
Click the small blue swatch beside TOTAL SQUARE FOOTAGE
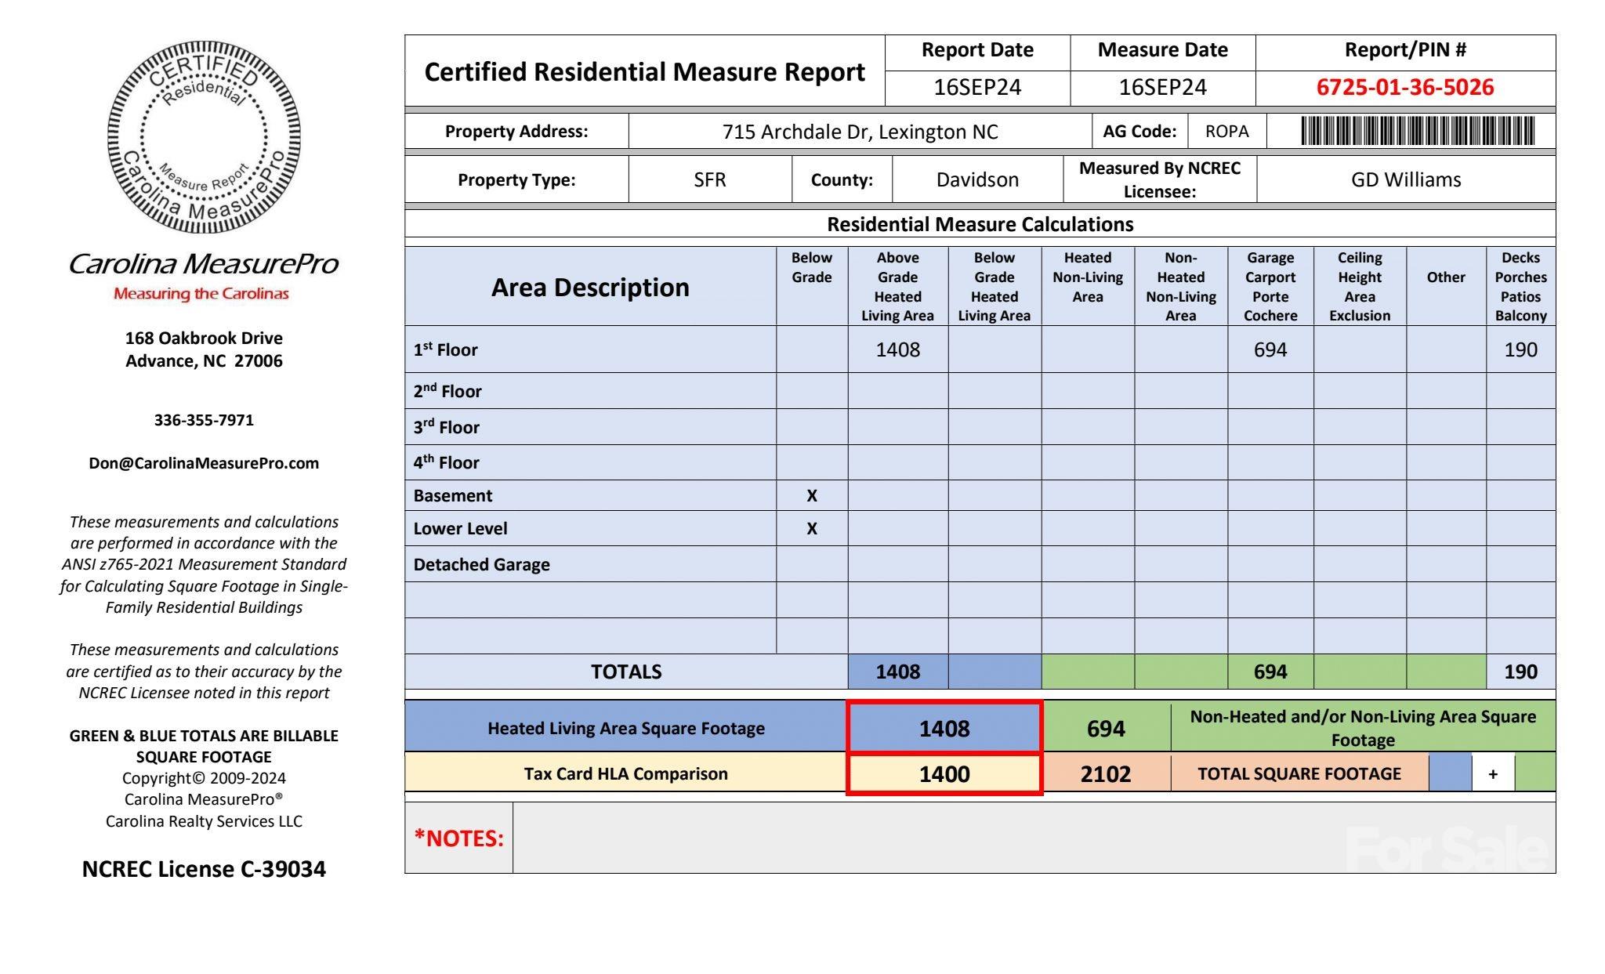coord(1450,773)
